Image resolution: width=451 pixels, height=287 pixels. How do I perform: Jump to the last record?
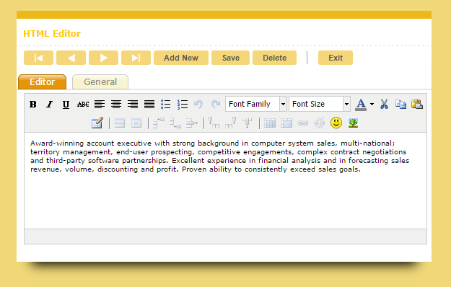point(136,58)
